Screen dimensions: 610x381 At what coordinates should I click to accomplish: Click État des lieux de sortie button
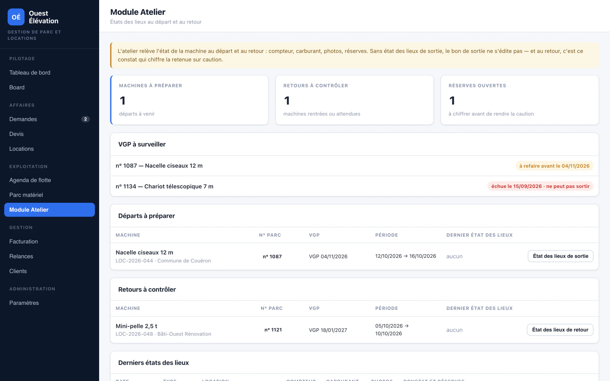click(x=560, y=256)
